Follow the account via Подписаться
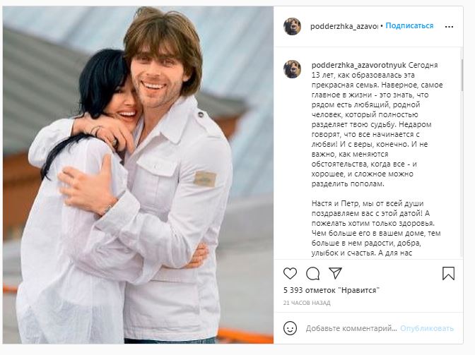 (409, 25)
